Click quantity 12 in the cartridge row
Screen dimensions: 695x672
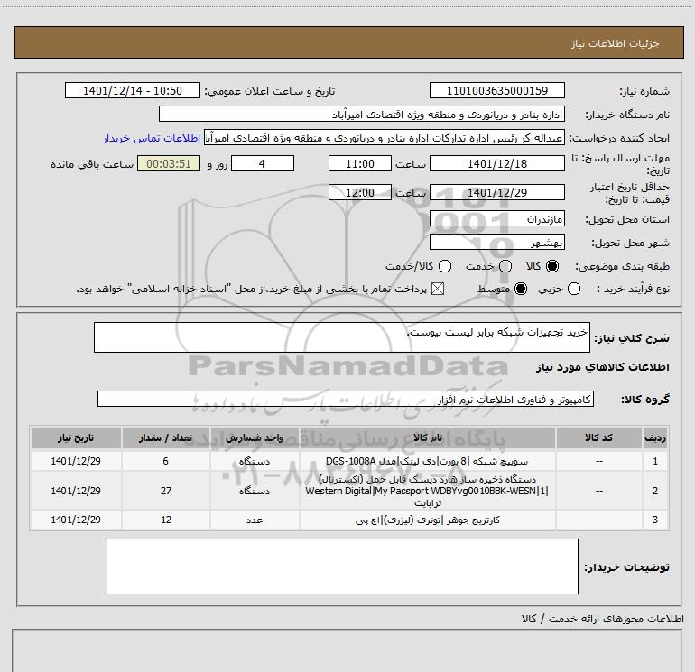[166, 520]
